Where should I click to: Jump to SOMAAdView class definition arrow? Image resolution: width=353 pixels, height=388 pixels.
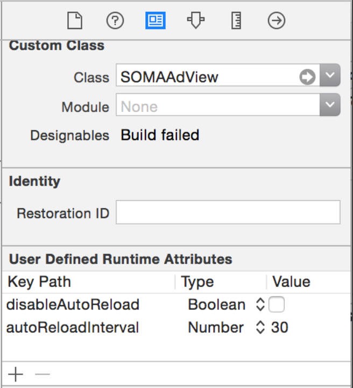[307, 77]
